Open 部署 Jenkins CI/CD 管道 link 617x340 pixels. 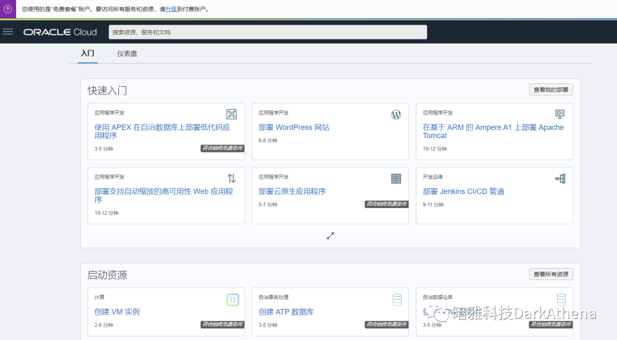pyautogui.click(x=463, y=191)
